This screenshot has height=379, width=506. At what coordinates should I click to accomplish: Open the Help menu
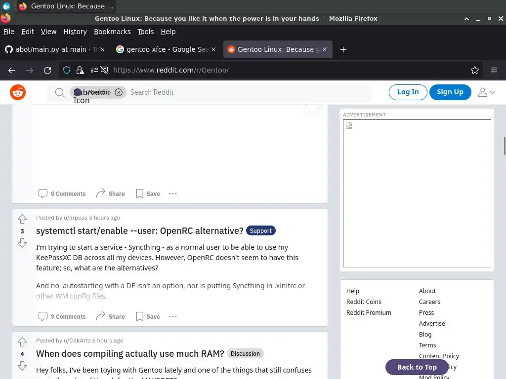168,32
